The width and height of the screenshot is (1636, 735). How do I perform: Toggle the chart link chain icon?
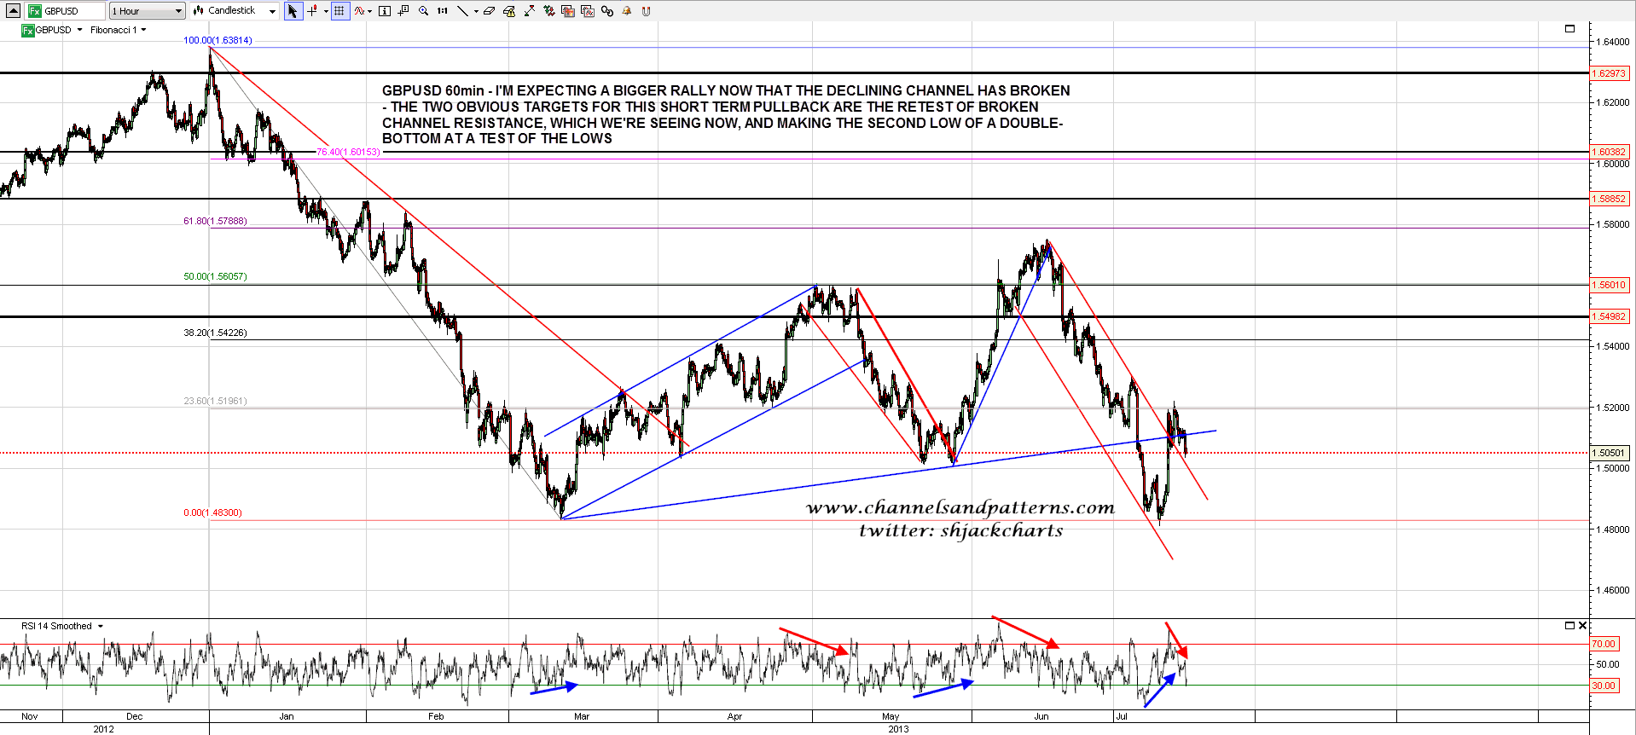pos(607,11)
